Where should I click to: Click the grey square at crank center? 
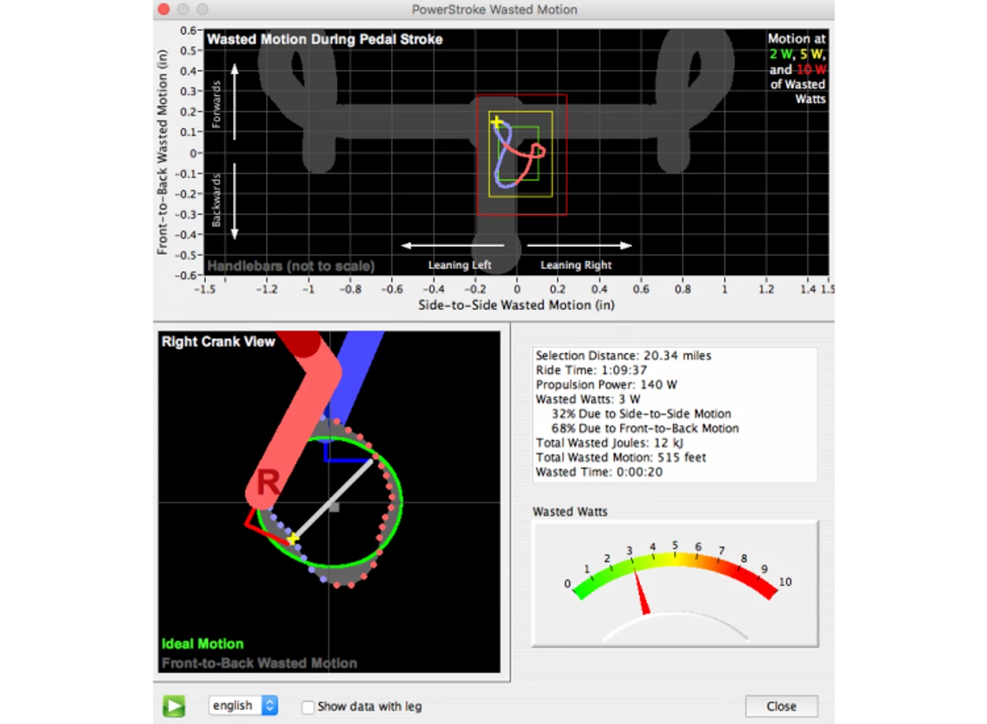point(334,507)
